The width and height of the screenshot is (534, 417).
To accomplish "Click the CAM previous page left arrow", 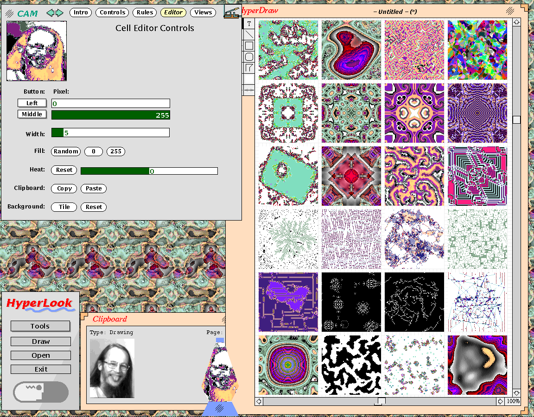I will [x=50, y=13].
